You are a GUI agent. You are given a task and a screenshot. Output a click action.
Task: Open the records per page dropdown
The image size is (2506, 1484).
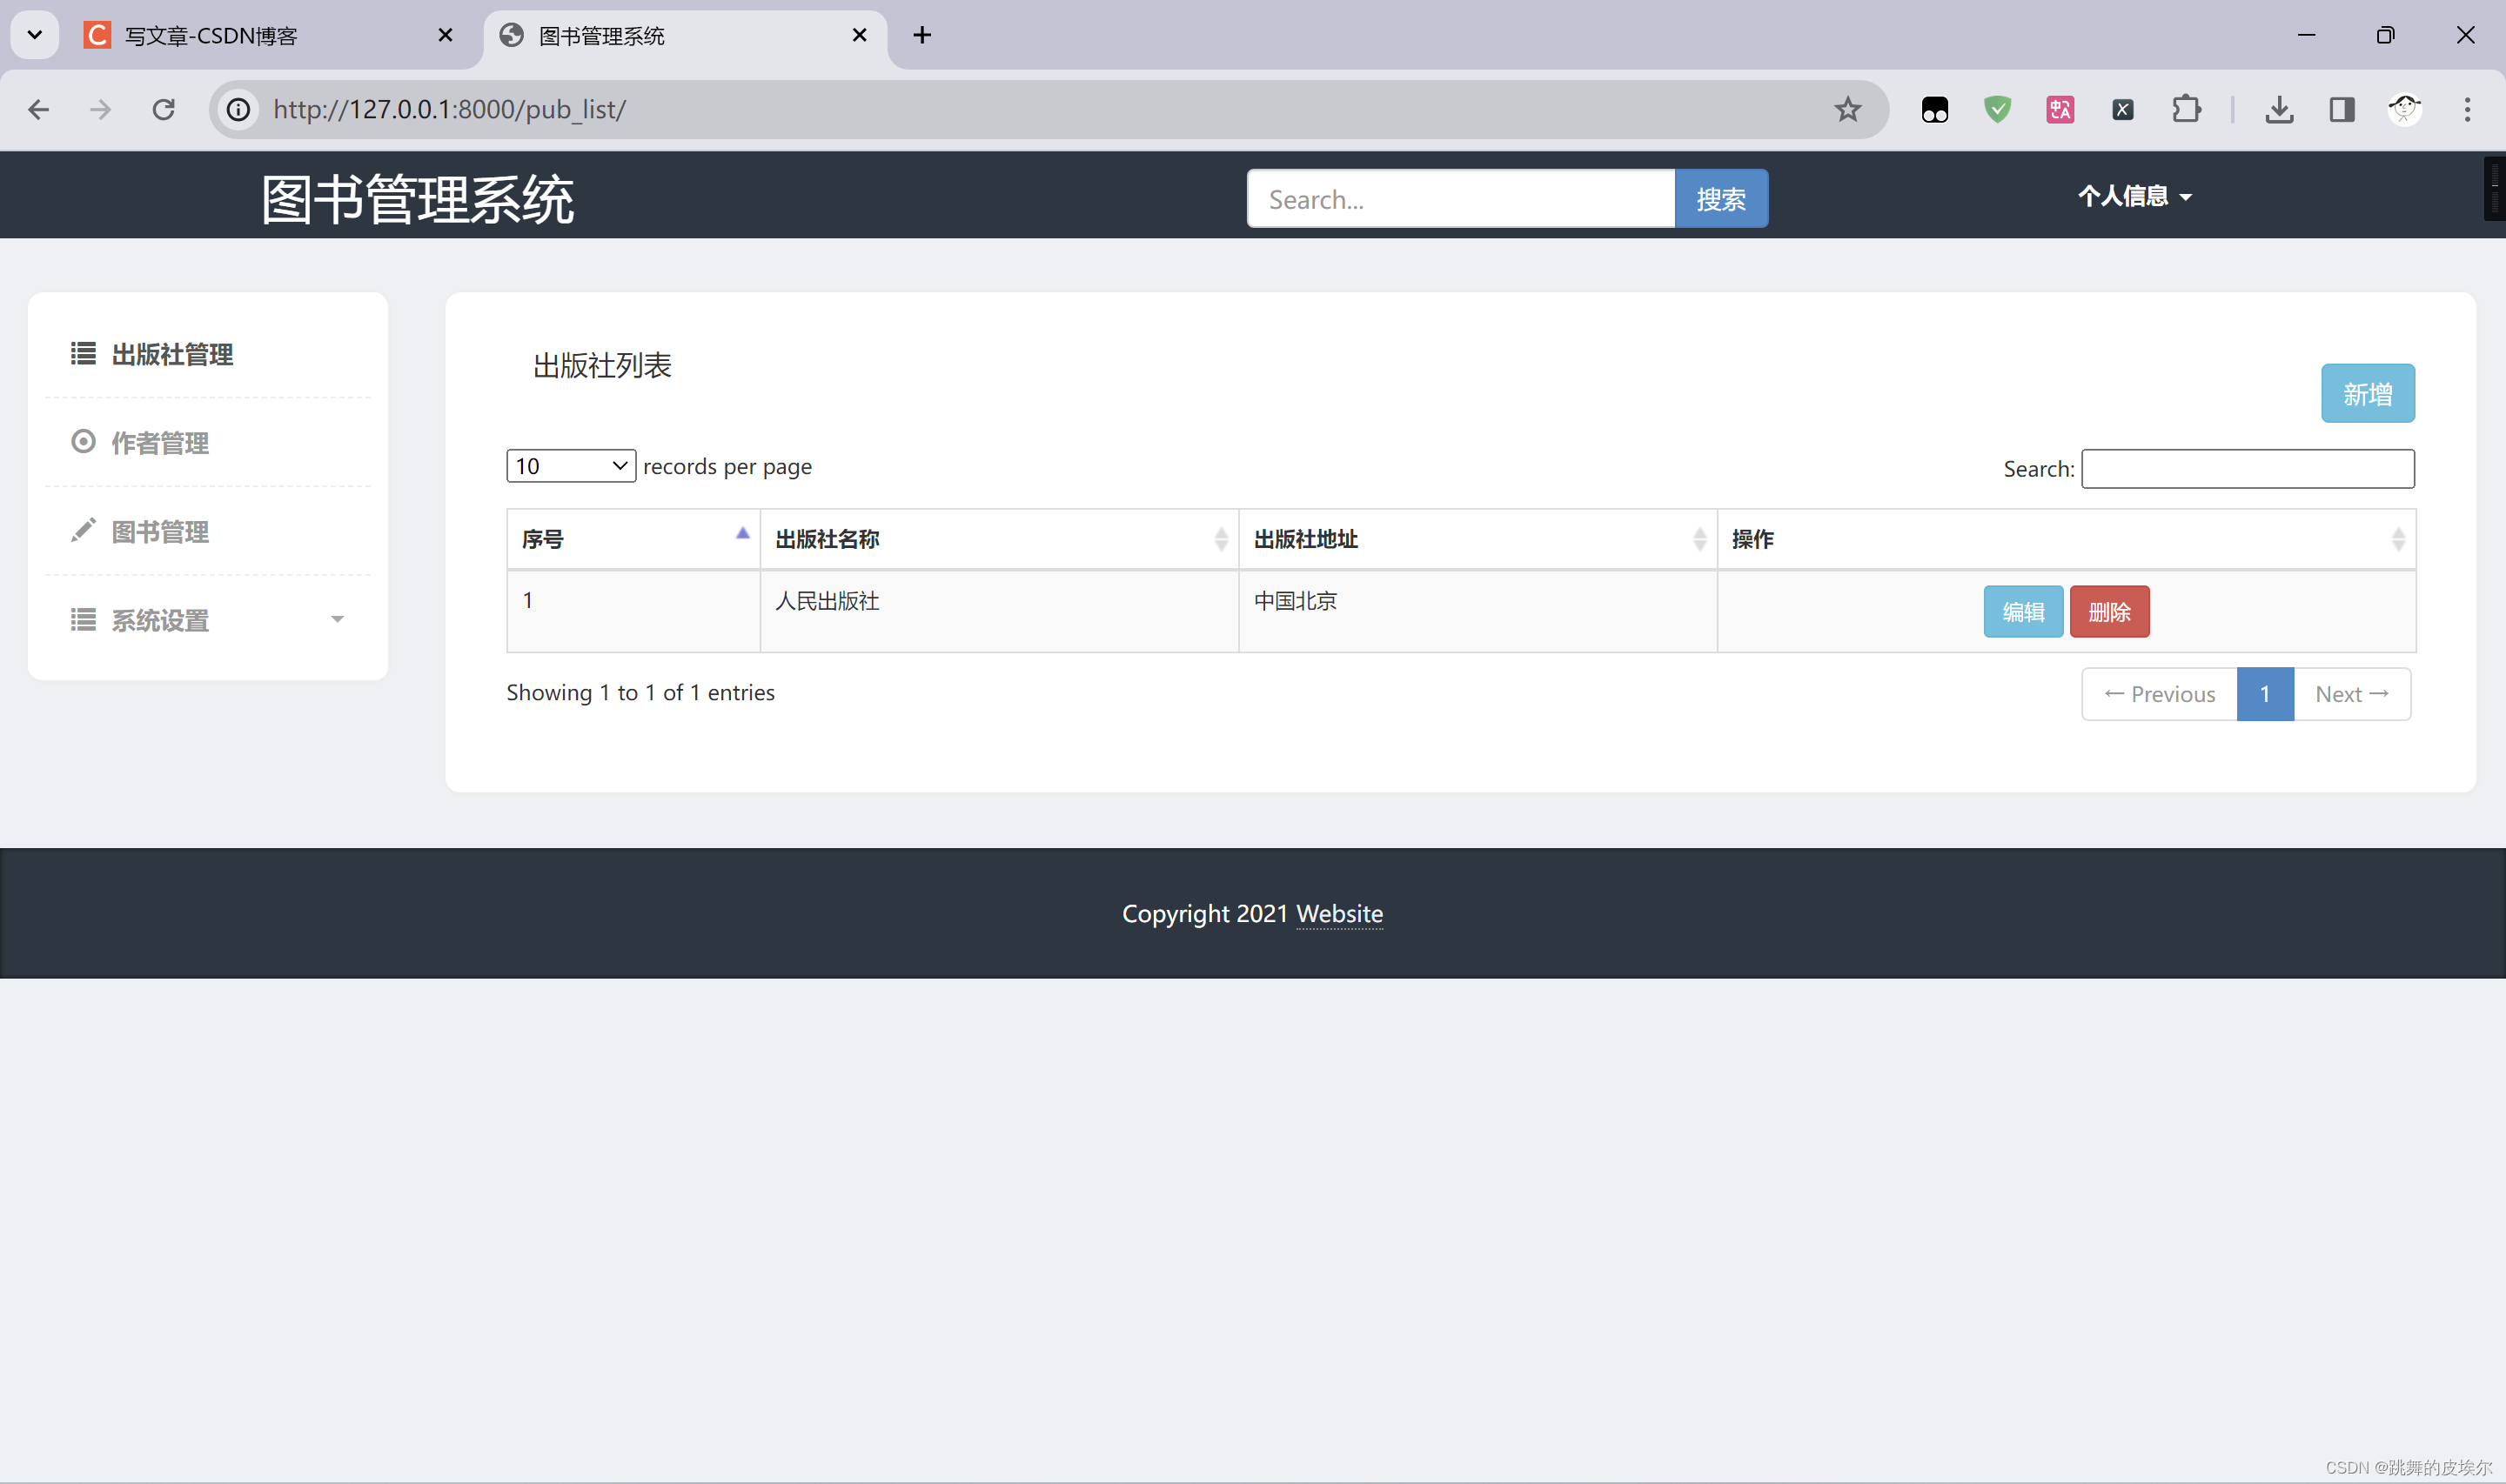[x=570, y=466]
